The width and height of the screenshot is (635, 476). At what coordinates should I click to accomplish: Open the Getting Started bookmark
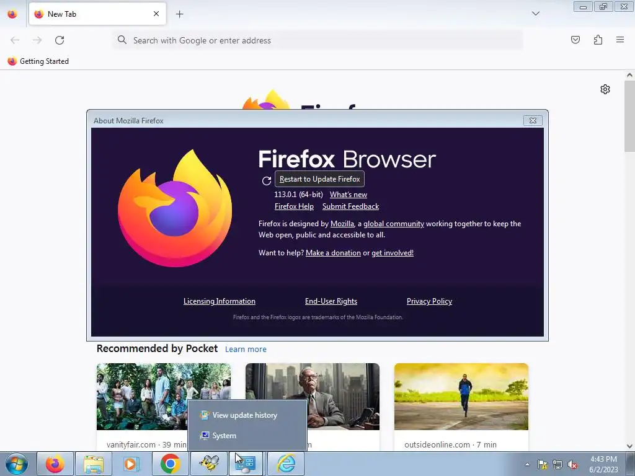tap(38, 61)
